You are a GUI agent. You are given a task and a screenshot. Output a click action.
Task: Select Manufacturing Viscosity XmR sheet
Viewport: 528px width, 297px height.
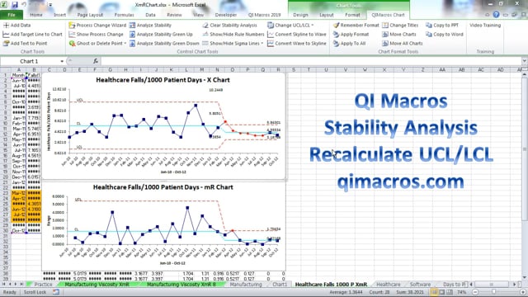97,285
